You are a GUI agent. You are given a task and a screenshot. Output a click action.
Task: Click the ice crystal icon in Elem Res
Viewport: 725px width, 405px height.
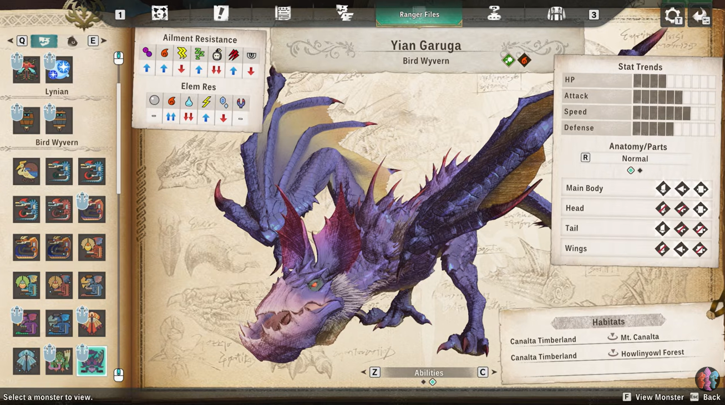point(224,102)
